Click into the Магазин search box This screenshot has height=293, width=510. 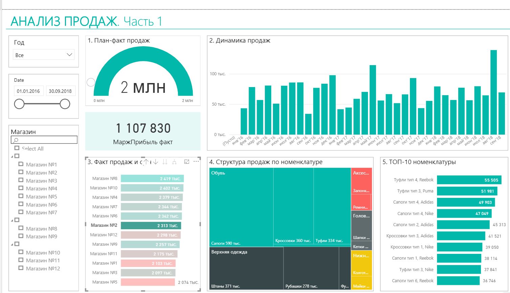click(x=44, y=140)
